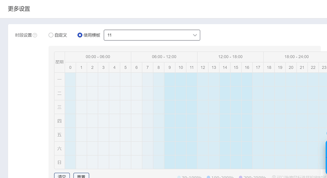Select the Saturday hour 21 grid cell

302,148
